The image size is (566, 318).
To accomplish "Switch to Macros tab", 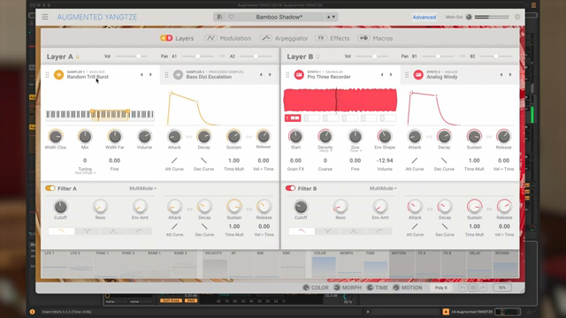I will [375, 38].
